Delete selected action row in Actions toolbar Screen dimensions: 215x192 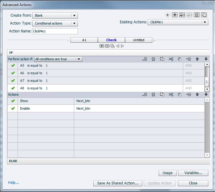pos(153,94)
